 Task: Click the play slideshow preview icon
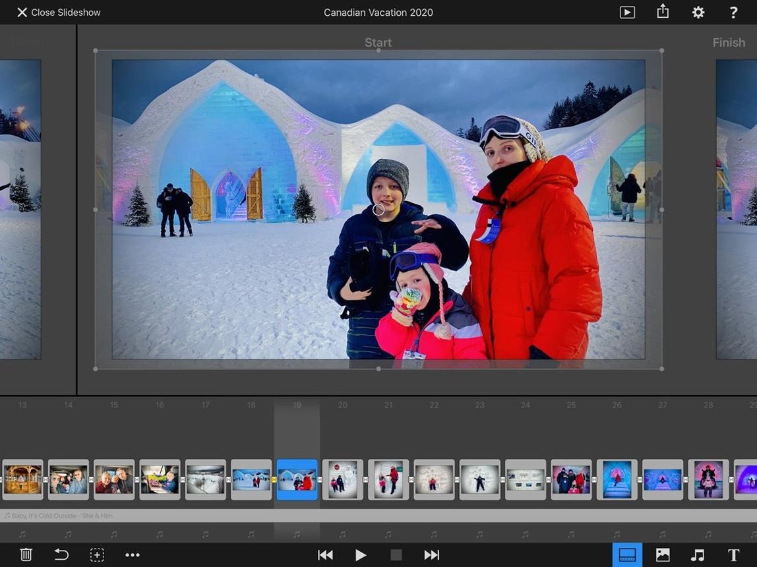(x=627, y=12)
